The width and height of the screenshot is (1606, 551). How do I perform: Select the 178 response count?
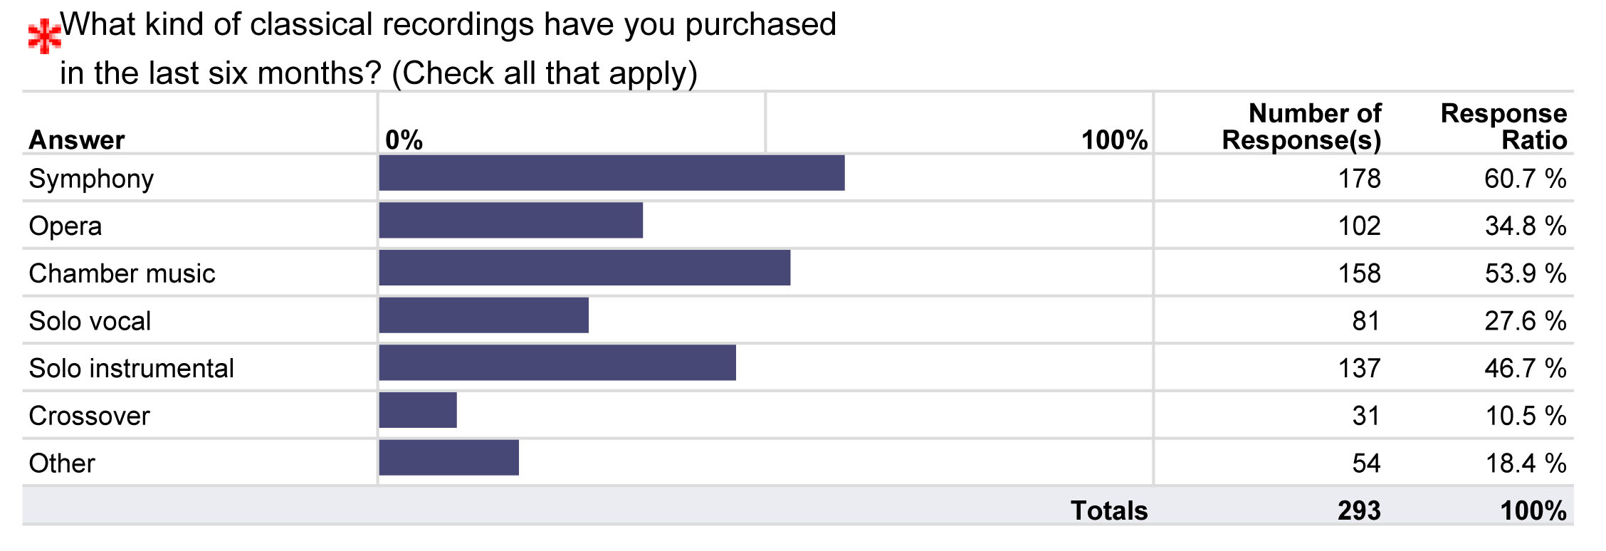[1359, 179]
